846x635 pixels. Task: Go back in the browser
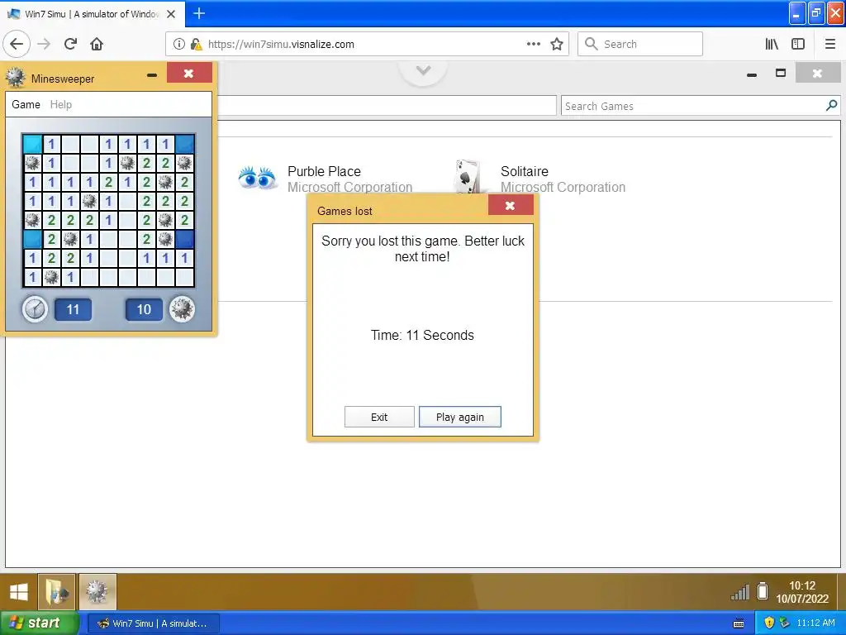click(17, 45)
